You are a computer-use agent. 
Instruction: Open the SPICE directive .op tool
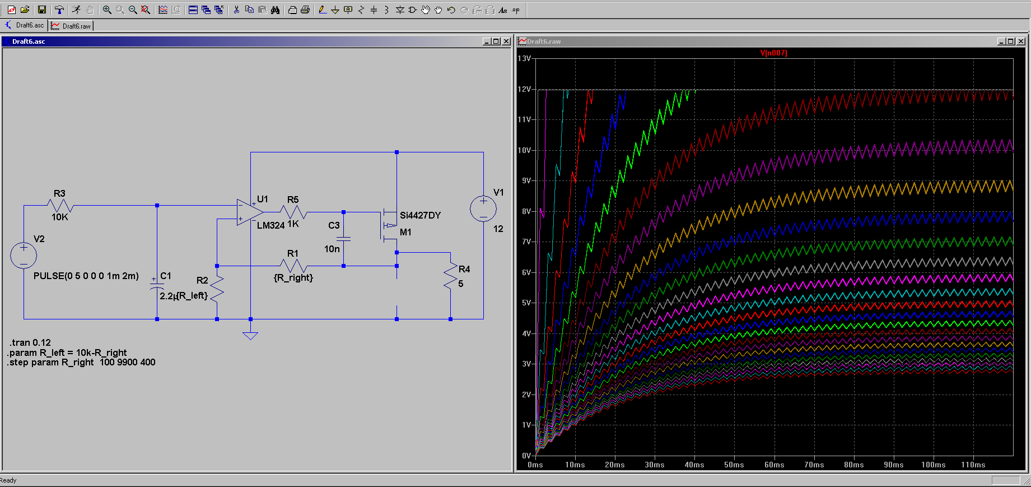pyautogui.click(x=516, y=10)
